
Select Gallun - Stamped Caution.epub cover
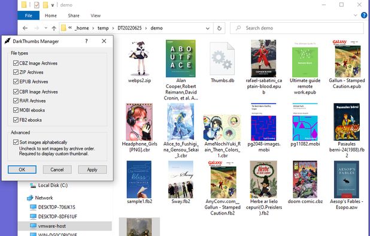(347, 58)
